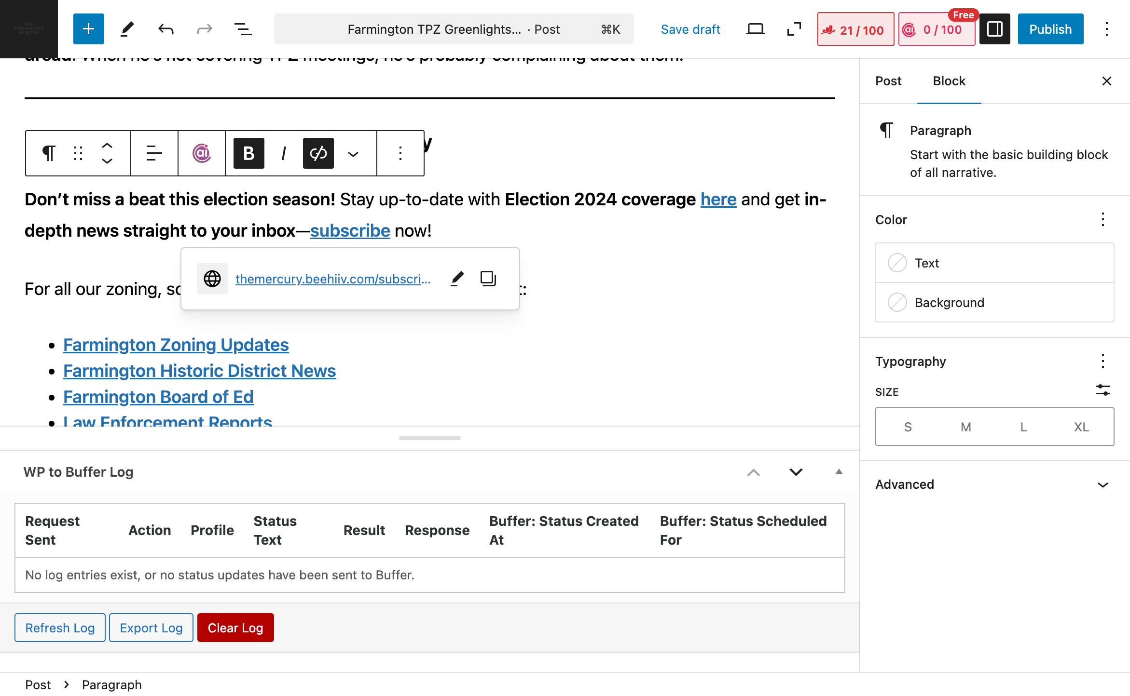Publish the post
This screenshot has height=696, width=1130.
(1050, 29)
